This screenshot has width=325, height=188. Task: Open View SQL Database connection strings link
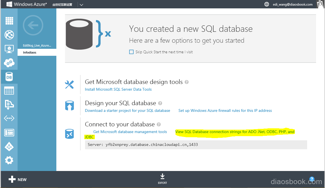point(235,132)
